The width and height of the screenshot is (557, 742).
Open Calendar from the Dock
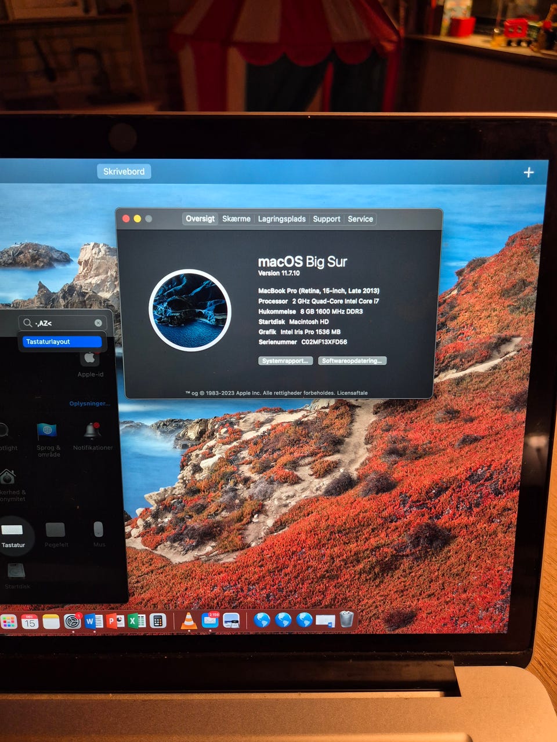point(30,621)
